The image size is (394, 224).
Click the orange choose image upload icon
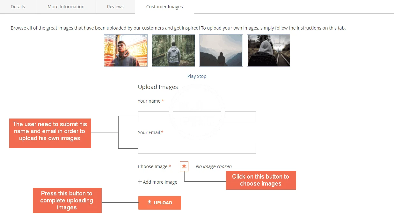[x=184, y=166]
